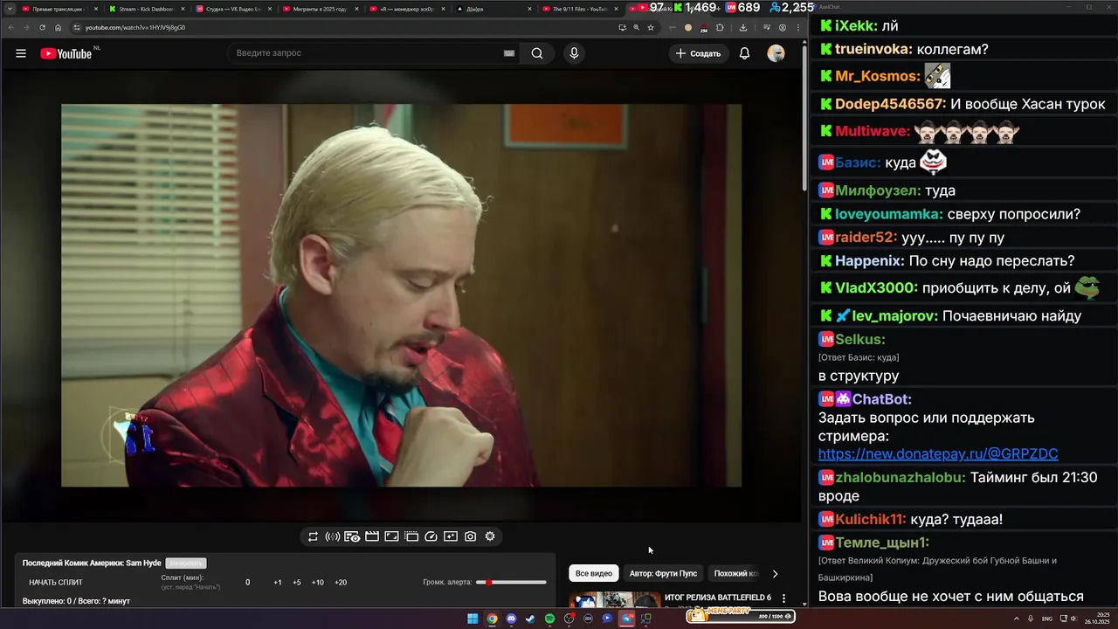The width and height of the screenshot is (1118, 629).
Task: Run search with the magnifier button
Action: [x=537, y=53]
